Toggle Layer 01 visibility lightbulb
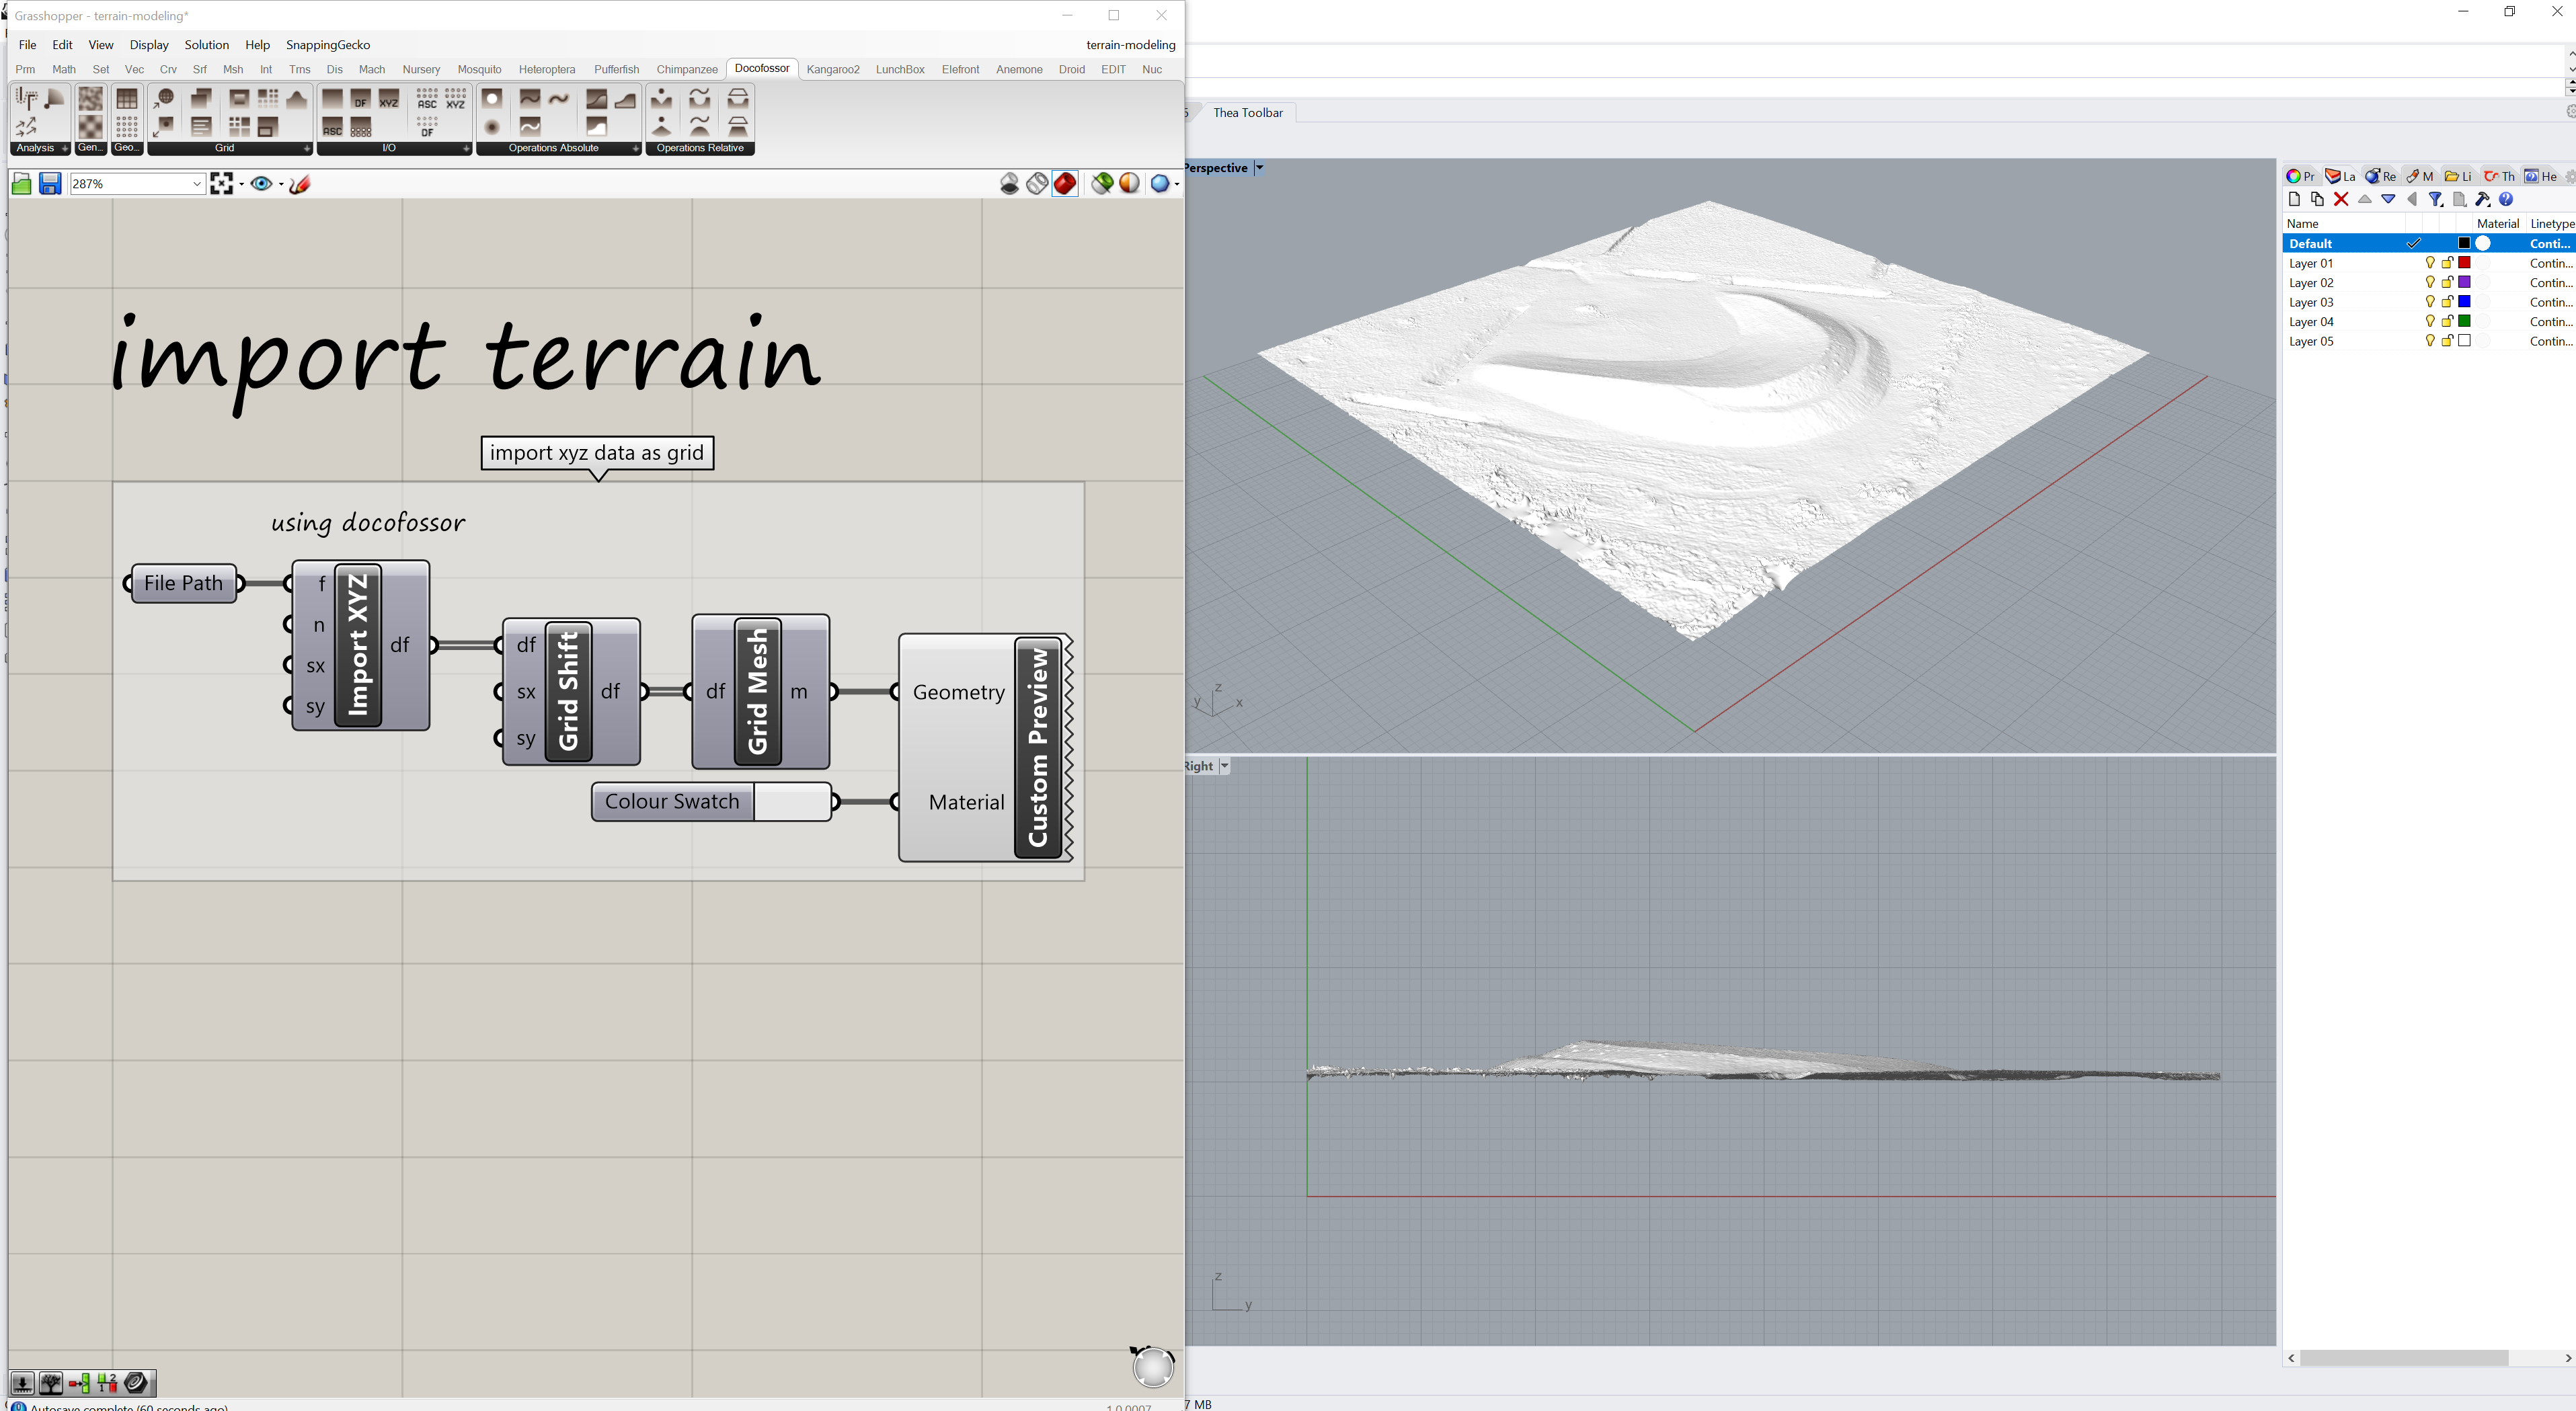2576x1411 pixels. click(x=2430, y=263)
